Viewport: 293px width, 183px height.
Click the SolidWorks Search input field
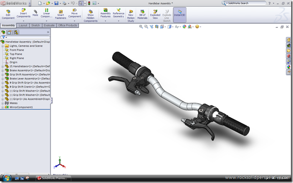tap(247, 3)
